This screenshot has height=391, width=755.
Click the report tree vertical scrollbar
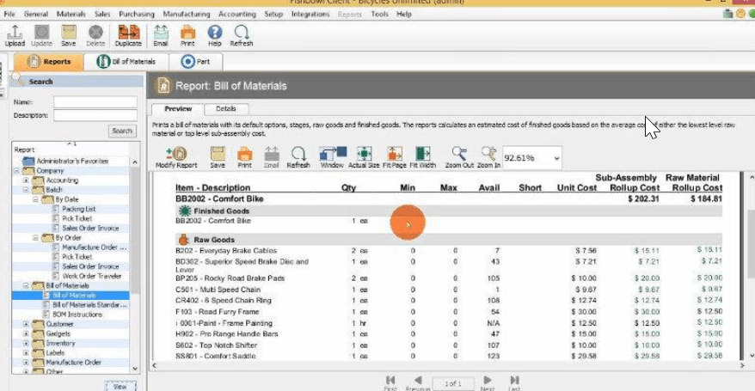pos(135,266)
